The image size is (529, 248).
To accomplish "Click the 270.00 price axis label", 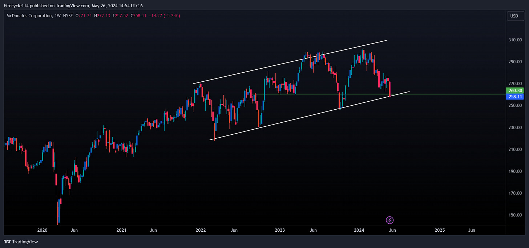I will (515, 84).
